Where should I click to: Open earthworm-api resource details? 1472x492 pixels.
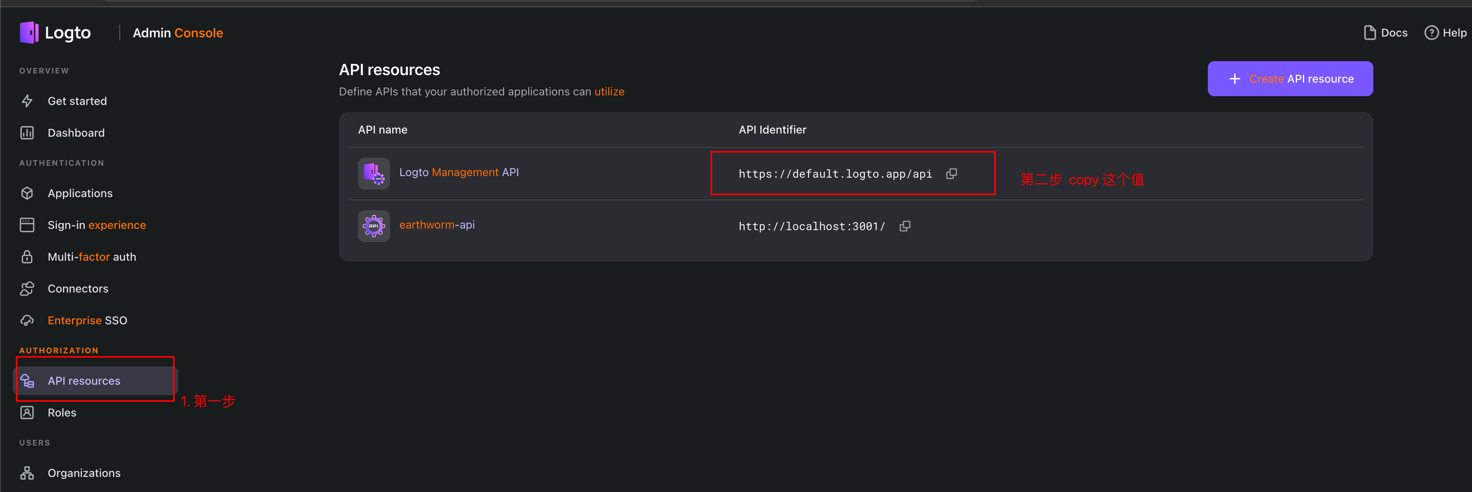tap(436, 225)
